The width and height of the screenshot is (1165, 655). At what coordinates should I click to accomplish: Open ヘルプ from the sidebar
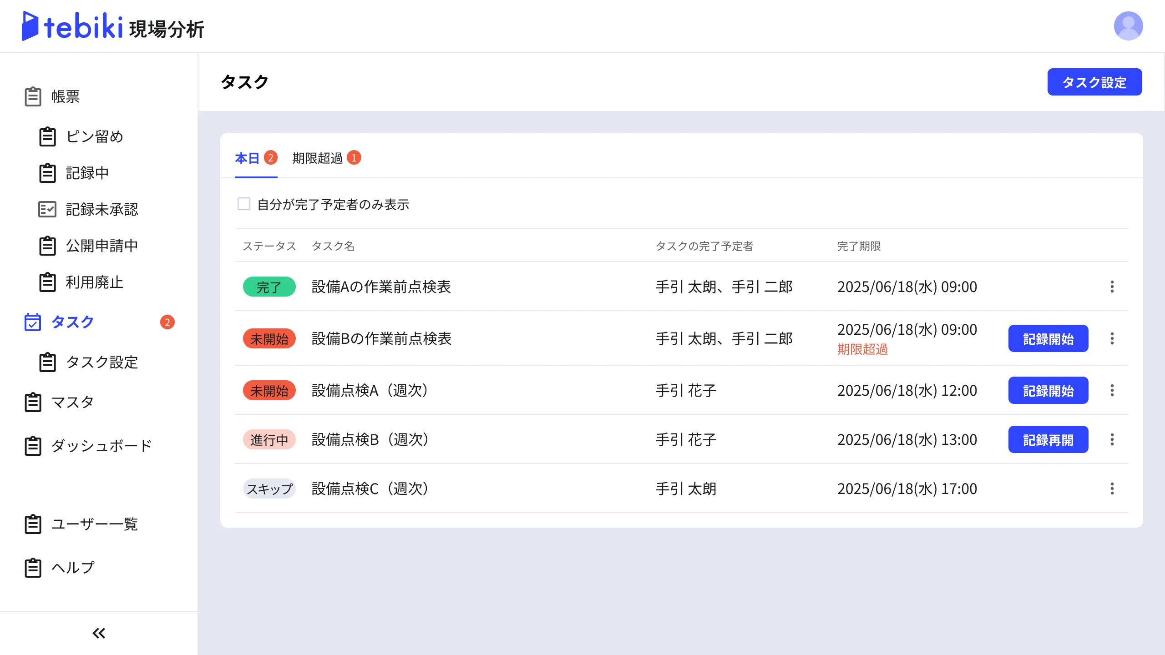pyautogui.click(x=73, y=568)
